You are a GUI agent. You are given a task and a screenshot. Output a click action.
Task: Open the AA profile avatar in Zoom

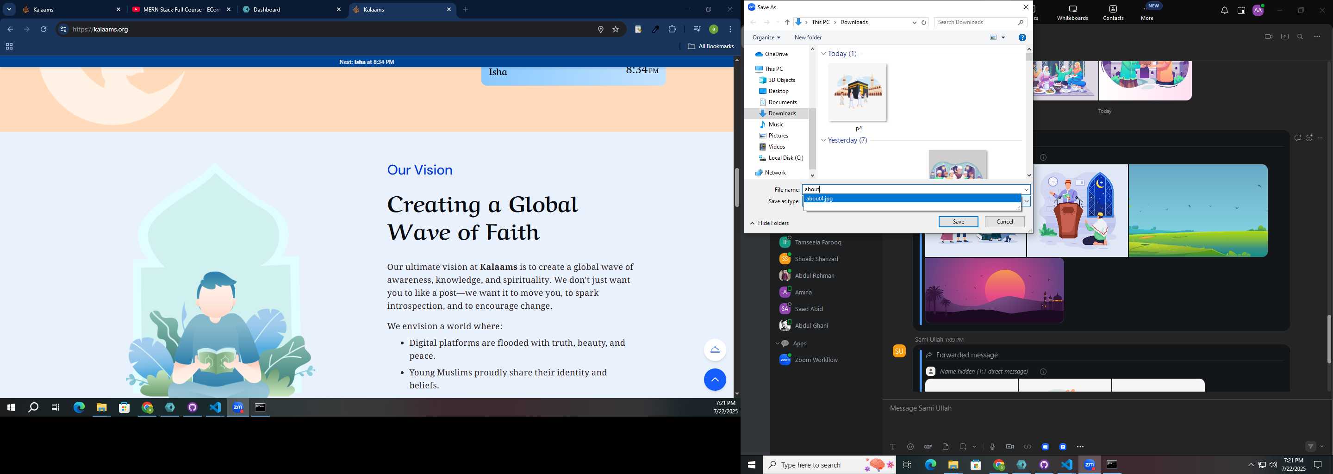[1258, 10]
